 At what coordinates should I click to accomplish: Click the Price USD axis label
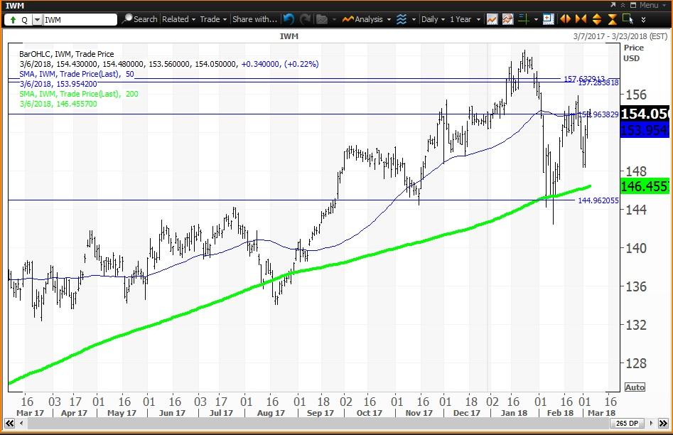[633, 53]
